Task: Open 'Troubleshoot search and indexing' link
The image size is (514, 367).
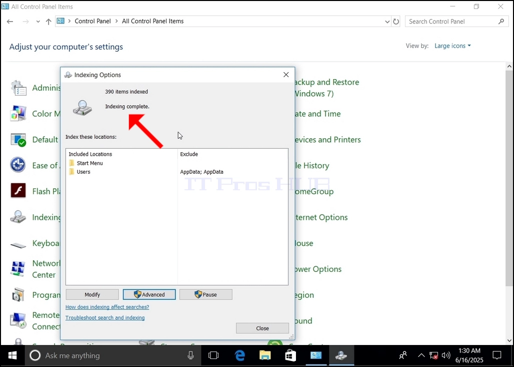Action: pyautogui.click(x=105, y=317)
